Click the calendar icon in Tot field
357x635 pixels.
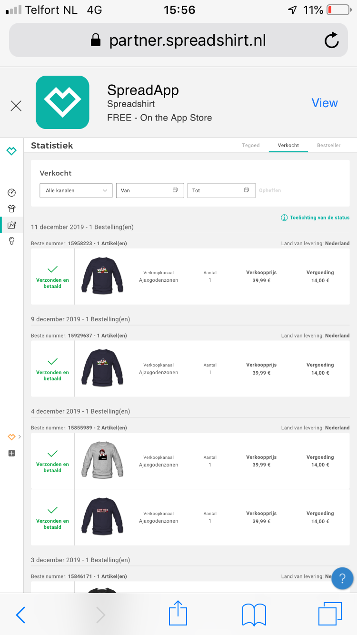click(x=247, y=190)
